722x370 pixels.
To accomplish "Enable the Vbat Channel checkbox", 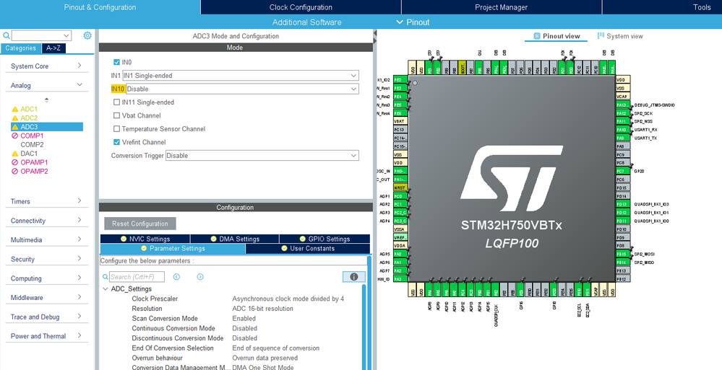I will [117, 115].
